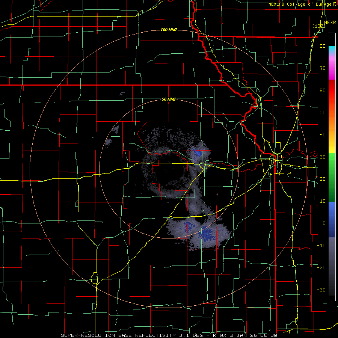Screen dimensions: 338x338
Task: Click the 40 value on the dBZ scale
Action: [323, 135]
